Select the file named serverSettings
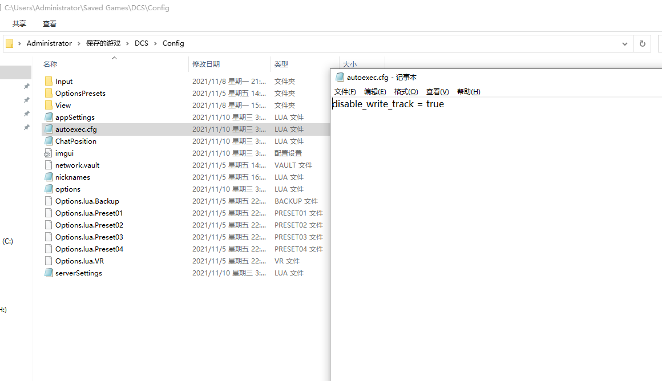662x381 pixels. 79,273
